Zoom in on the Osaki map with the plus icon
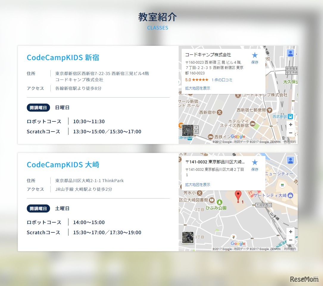This screenshot has width=323, height=286. 290,232
